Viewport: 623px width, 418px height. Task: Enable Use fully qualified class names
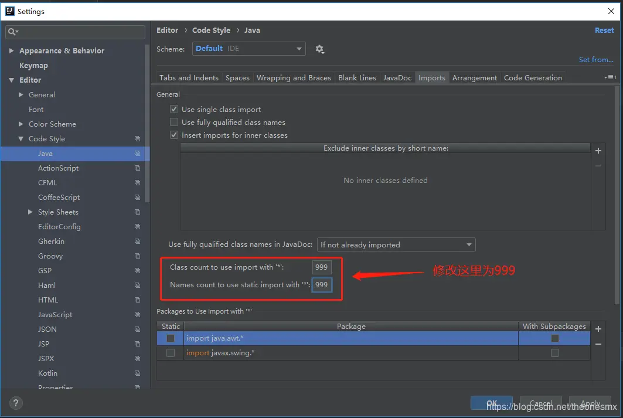(x=174, y=122)
